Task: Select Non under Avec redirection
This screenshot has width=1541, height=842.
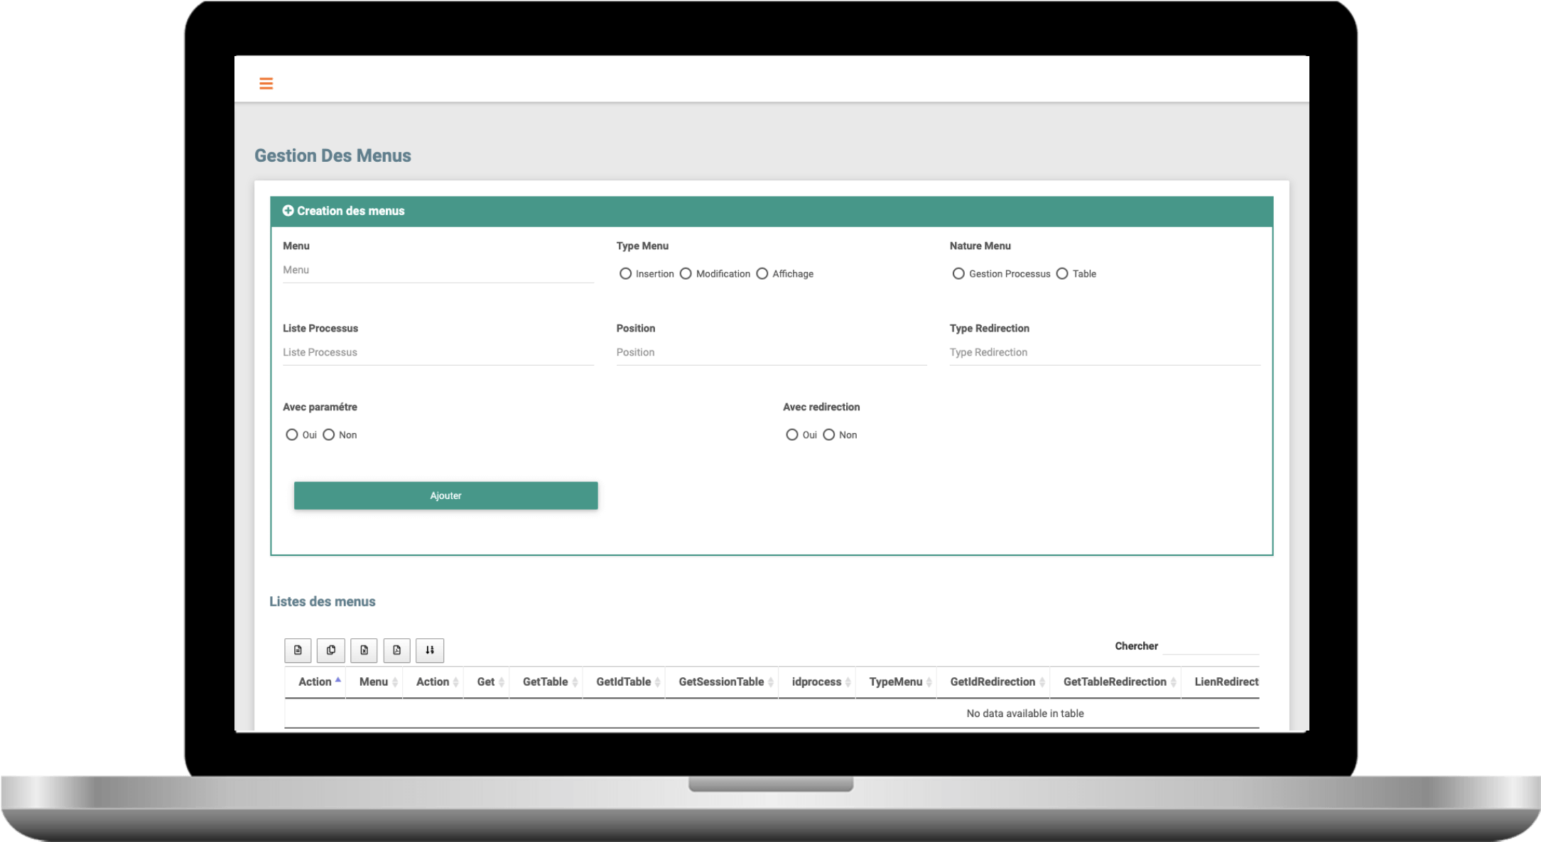Action: point(829,434)
